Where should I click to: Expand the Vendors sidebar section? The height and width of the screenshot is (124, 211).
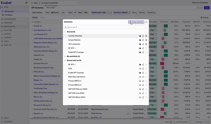pos(15,23)
